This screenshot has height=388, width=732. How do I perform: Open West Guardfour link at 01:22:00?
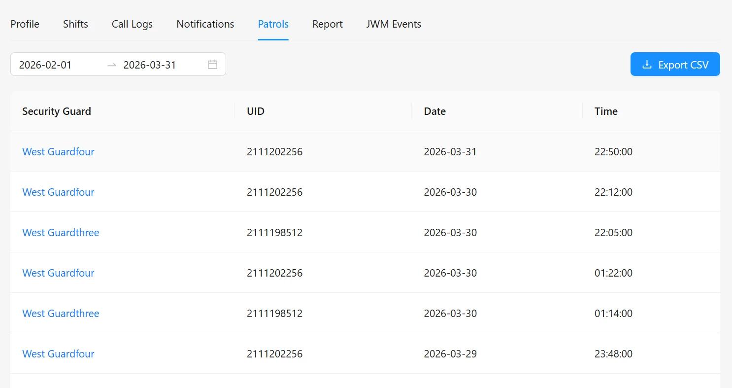click(x=58, y=273)
